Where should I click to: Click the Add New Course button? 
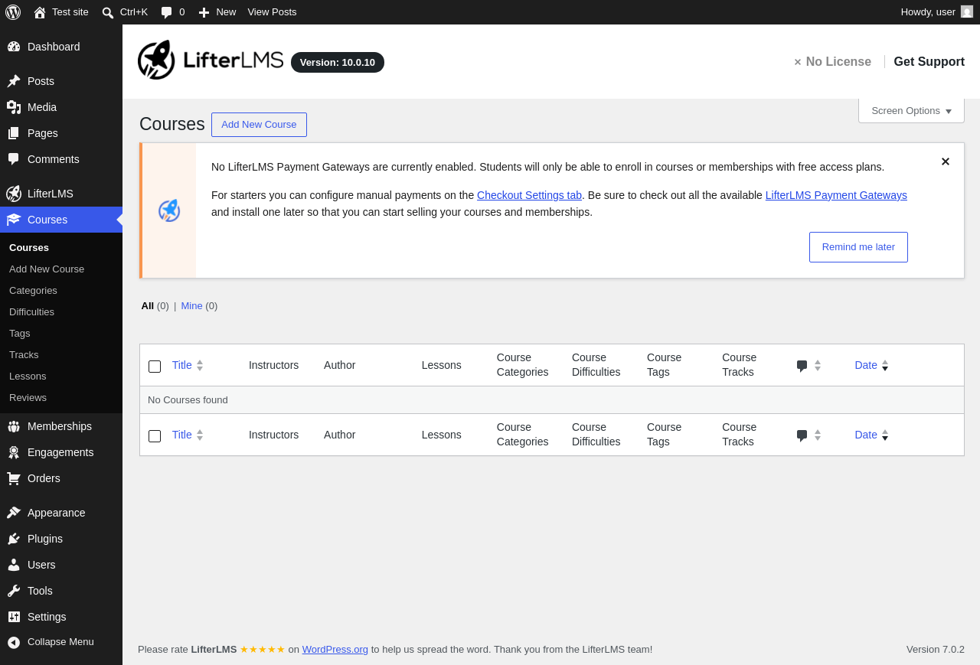tap(259, 125)
